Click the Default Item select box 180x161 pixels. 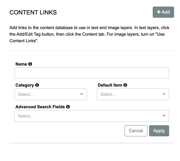coord(133,94)
